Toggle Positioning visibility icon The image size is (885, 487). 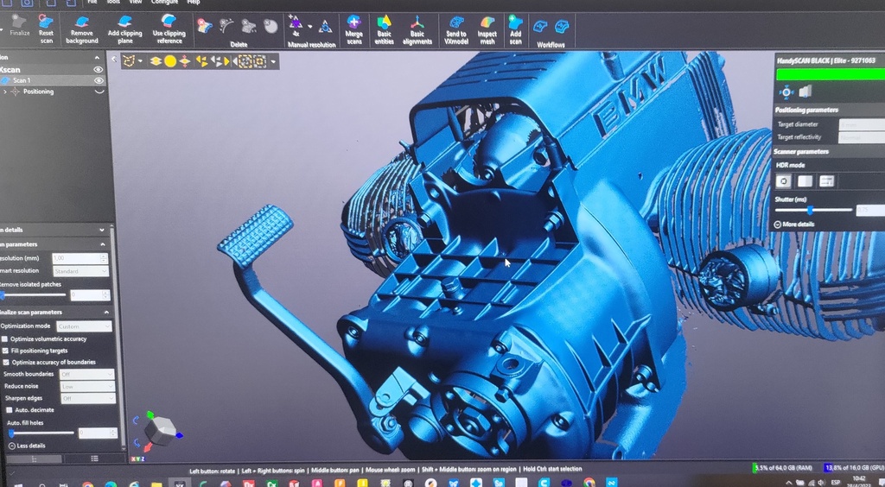click(x=99, y=92)
